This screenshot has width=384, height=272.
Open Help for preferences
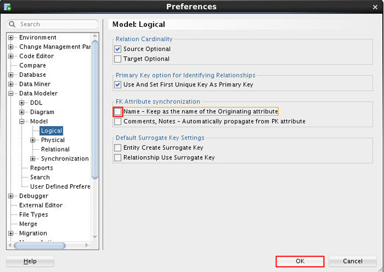pos(30,261)
